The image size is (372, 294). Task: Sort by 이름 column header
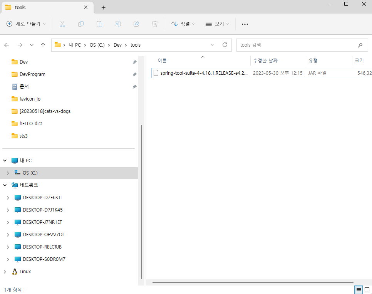(x=162, y=60)
